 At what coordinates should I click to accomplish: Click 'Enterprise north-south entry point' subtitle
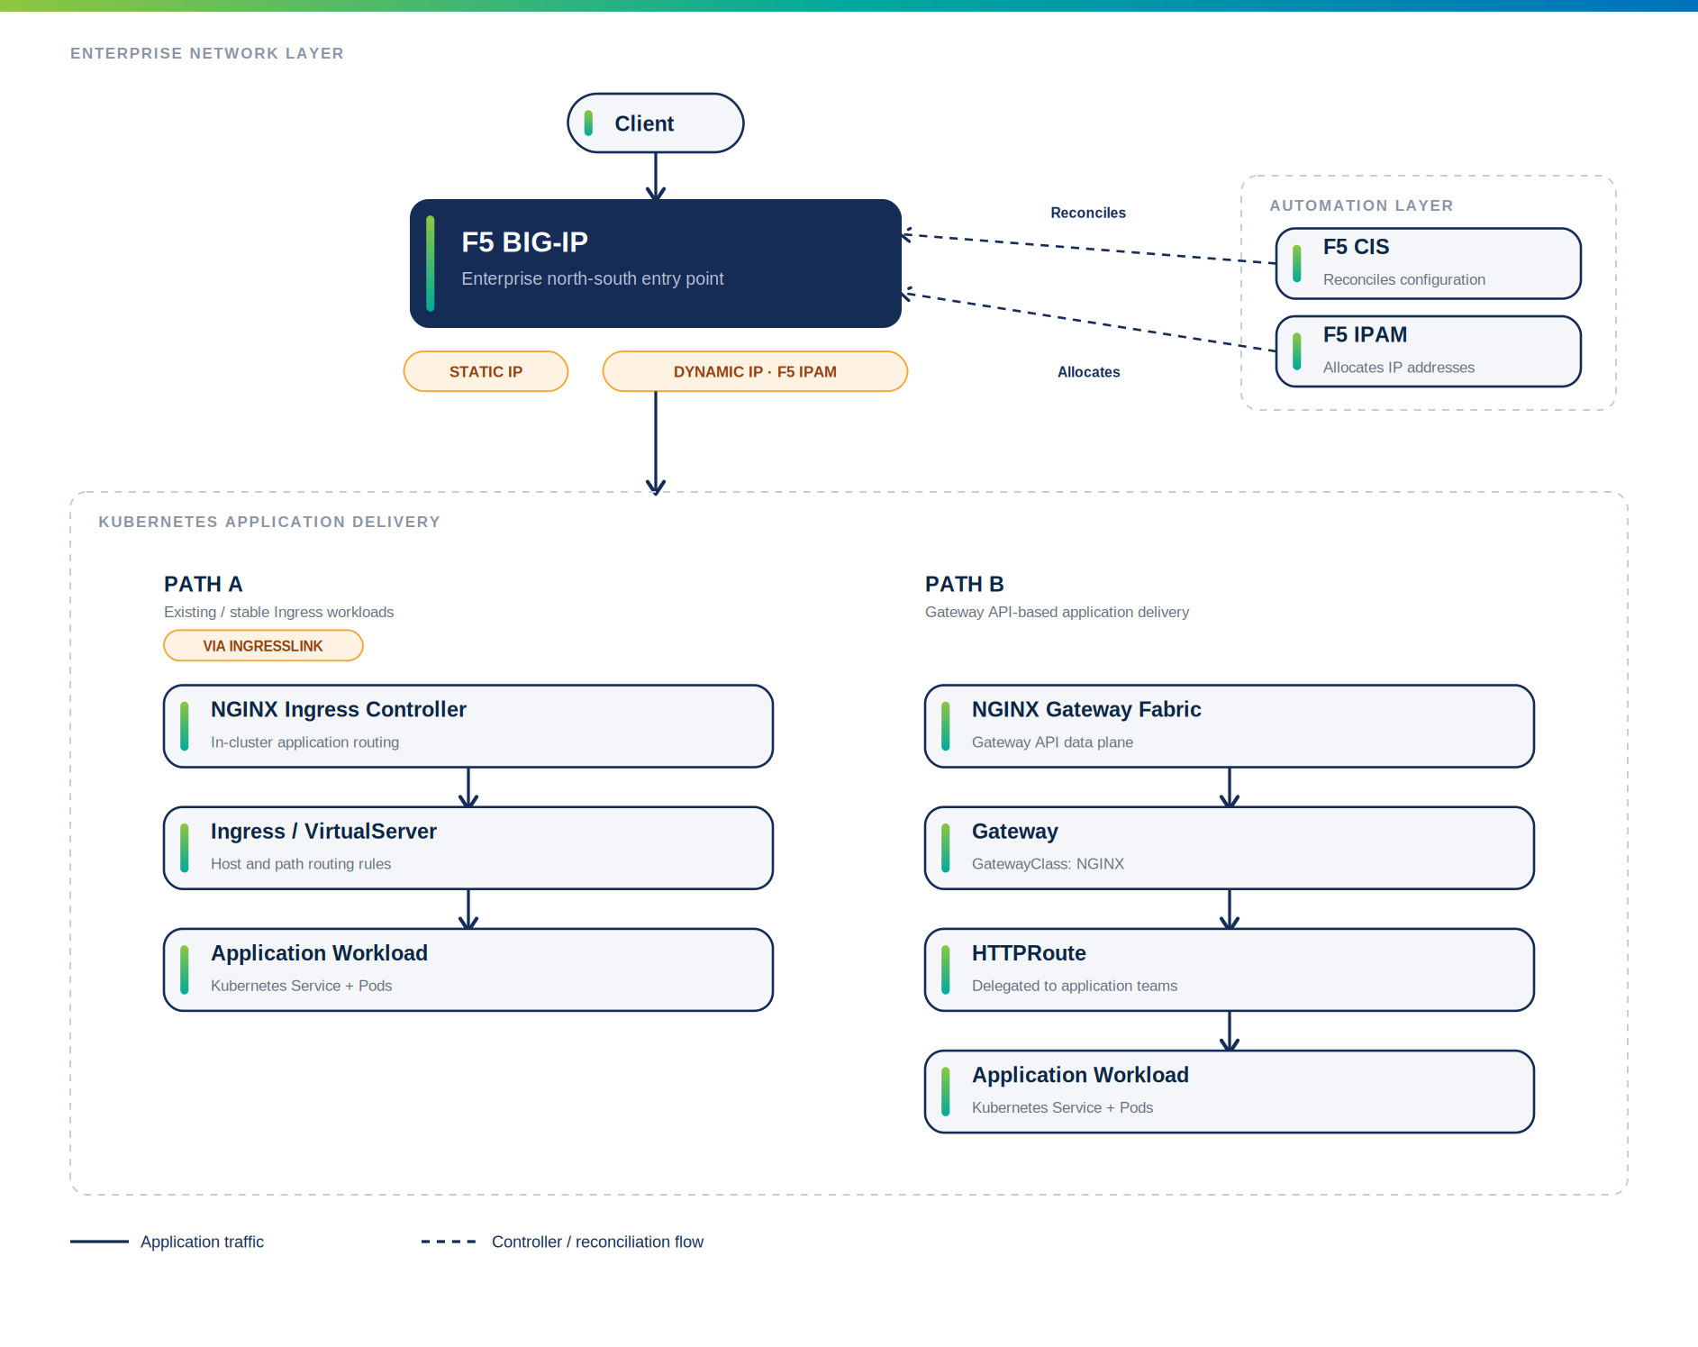(x=593, y=278)
